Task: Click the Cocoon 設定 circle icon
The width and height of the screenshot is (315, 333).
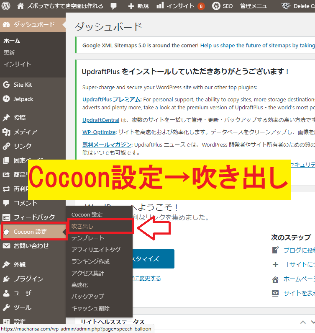Action: [6, 232]
